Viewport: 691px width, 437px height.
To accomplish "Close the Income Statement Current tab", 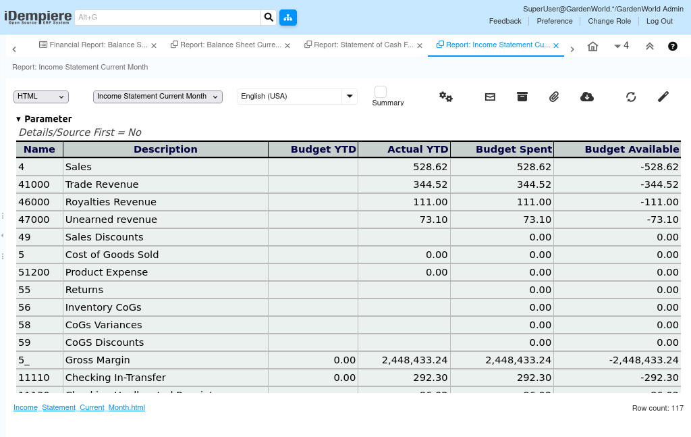I will click(556, 45).
